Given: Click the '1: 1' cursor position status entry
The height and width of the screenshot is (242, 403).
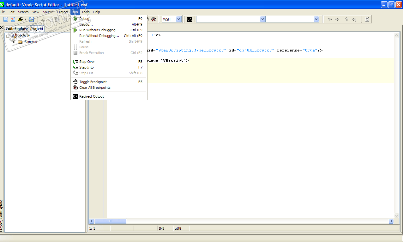Looking at the screenshot, I should 92,228.
